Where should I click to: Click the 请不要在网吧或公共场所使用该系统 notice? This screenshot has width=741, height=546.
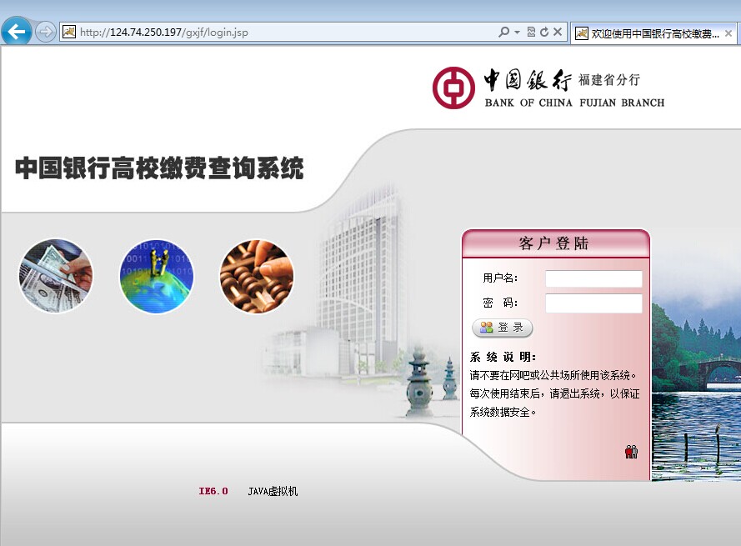click(553, 375)
